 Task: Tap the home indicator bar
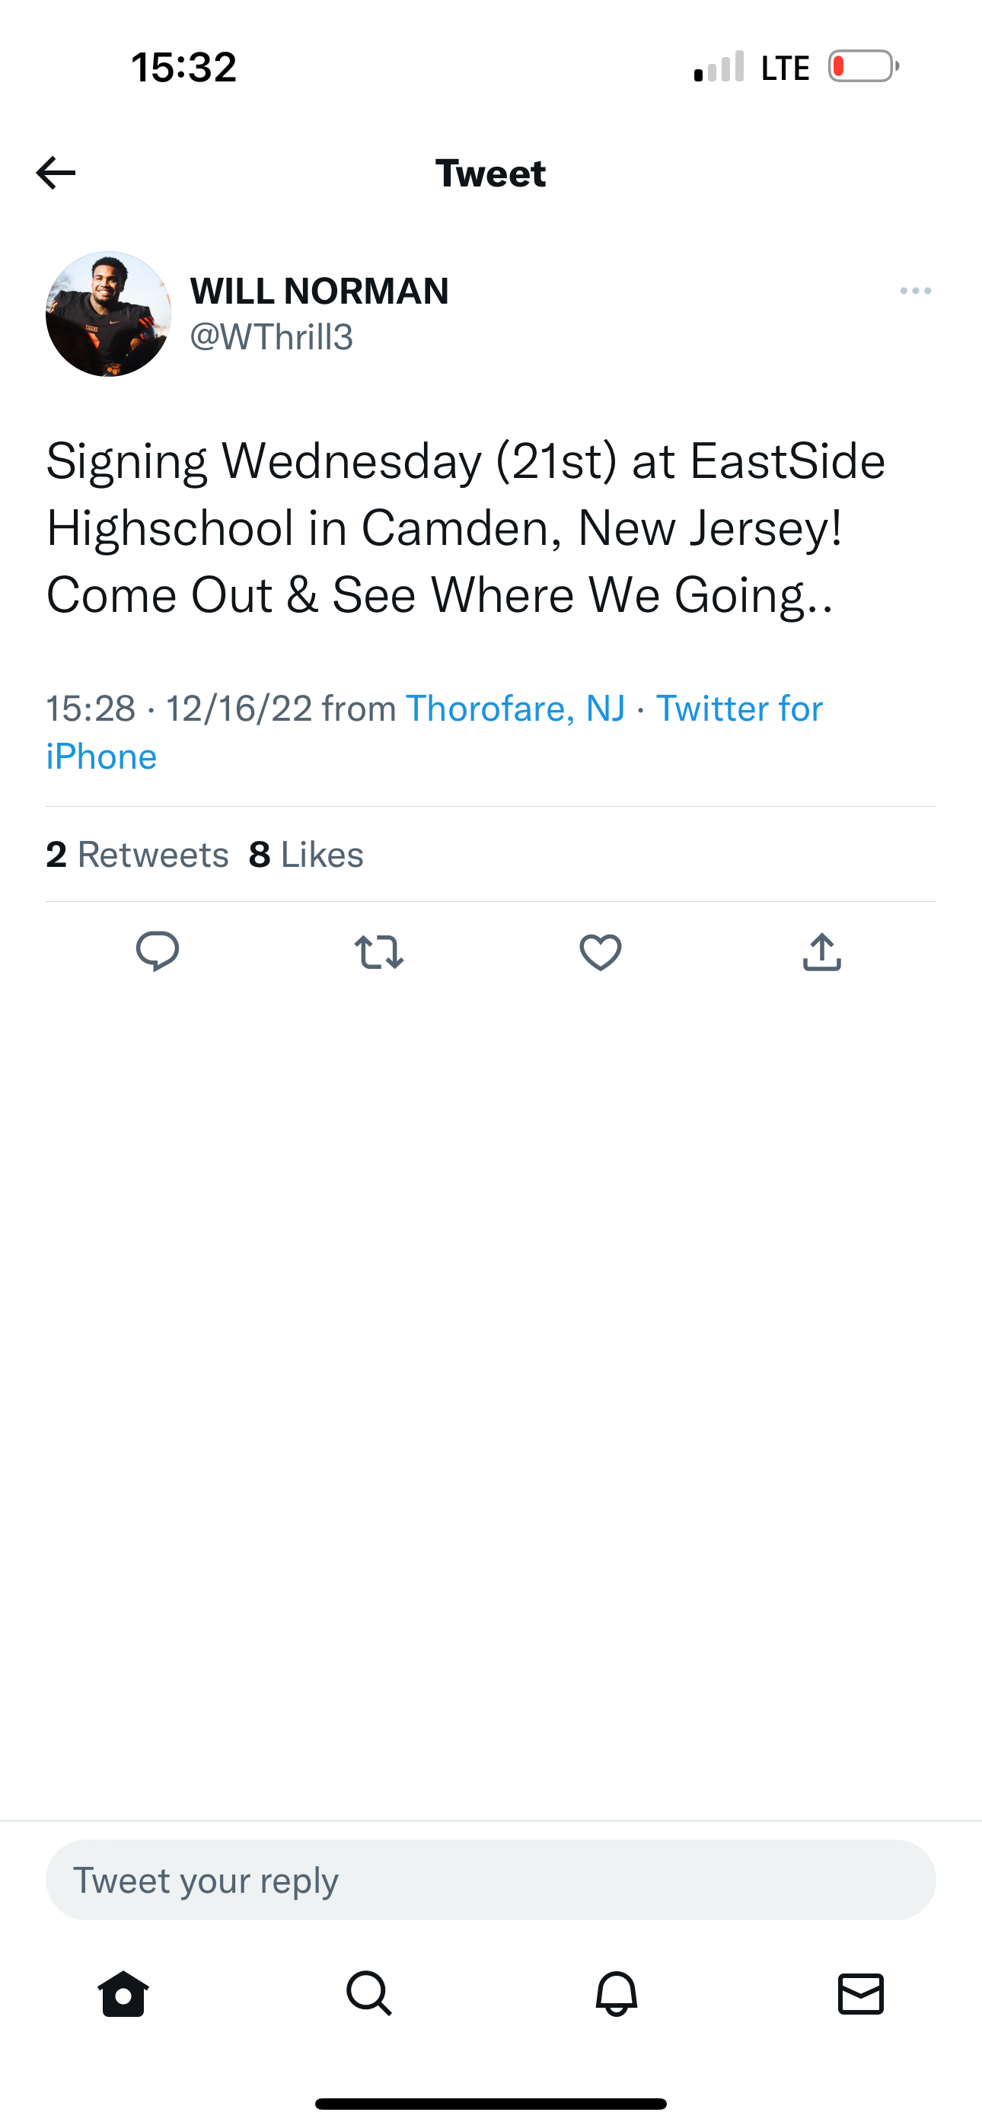pos(491,2103)
